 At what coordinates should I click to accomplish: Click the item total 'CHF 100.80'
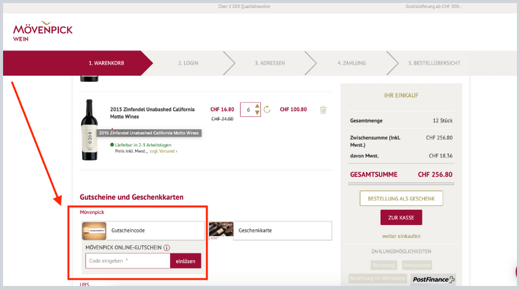(293, 109)
